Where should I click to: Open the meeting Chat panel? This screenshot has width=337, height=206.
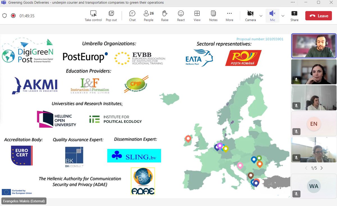coord(132,16)
